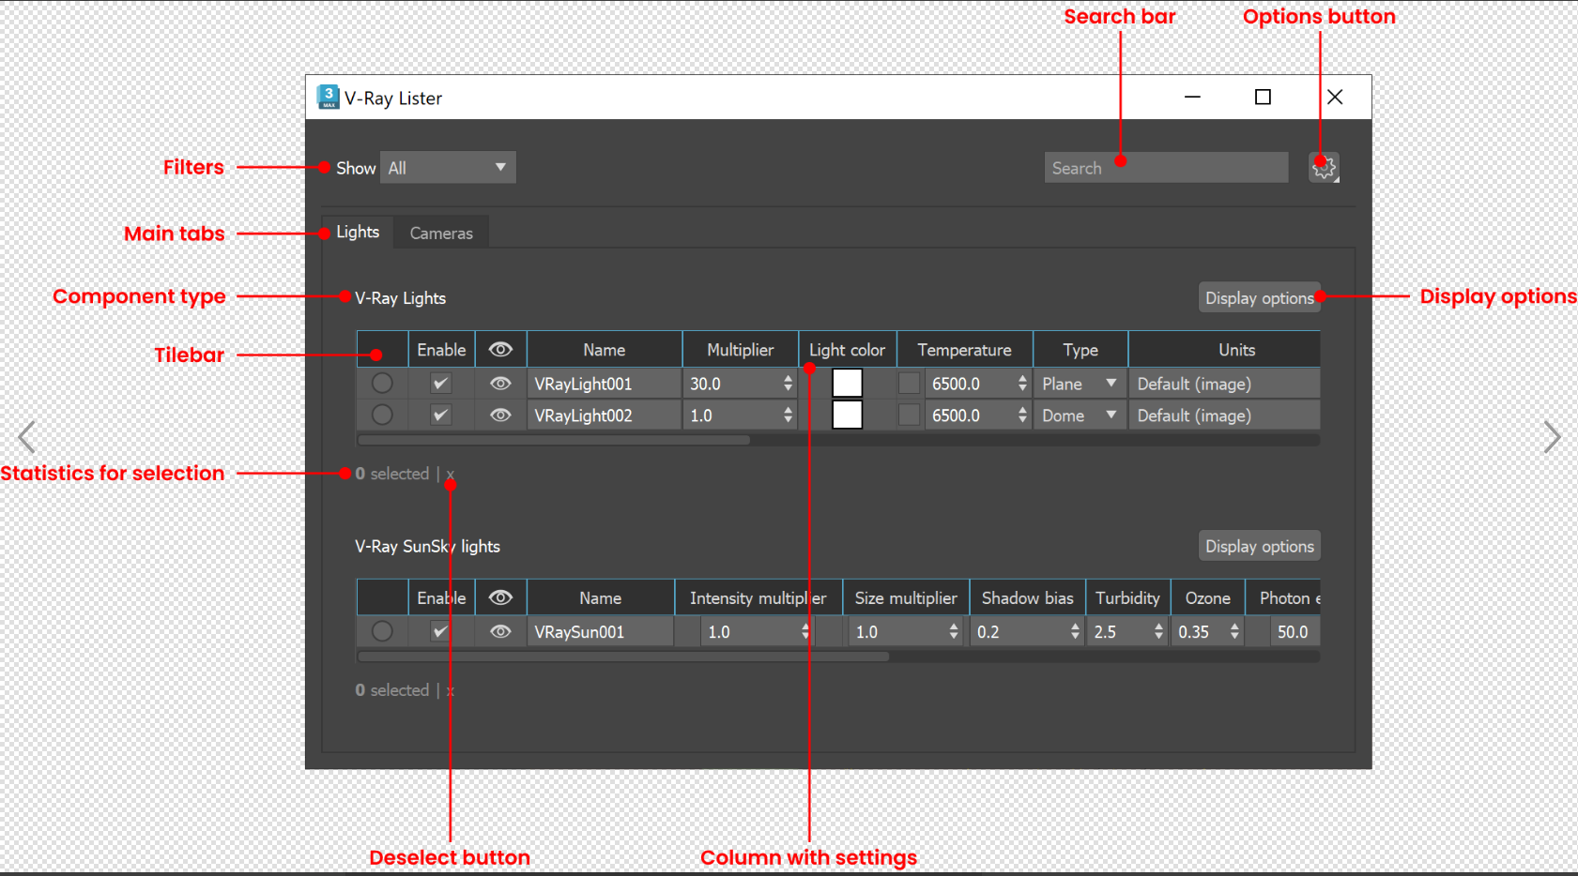Click horizontal scrollbar under V-Ray Lights table
The image size is (1578, 876).
pyautogui.click(x=554, y=440)
